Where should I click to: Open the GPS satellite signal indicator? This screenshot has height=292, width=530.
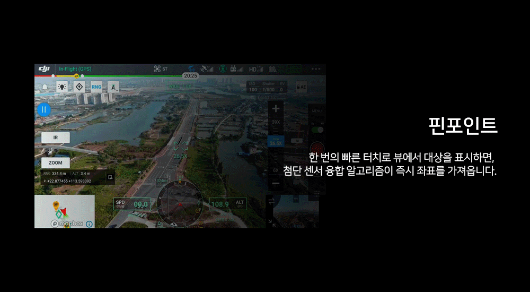point(207,69)
